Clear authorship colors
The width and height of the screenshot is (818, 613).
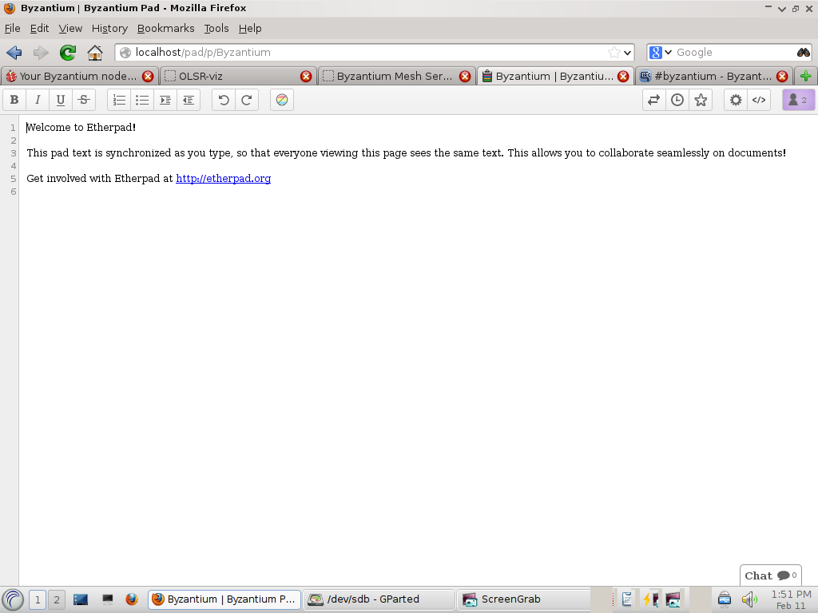[x=282, y=100]
